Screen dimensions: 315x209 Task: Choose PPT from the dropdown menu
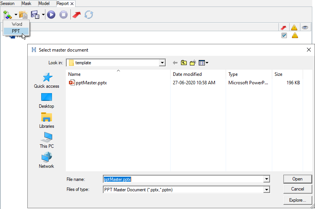coord(16,31)
